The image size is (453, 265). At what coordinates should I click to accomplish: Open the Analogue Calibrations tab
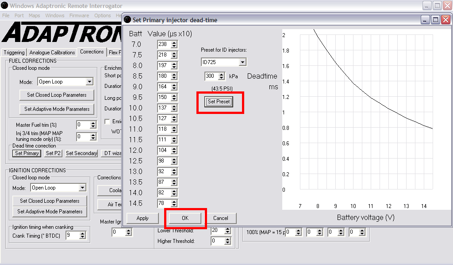pyautogui.click(x=52, y=53)
